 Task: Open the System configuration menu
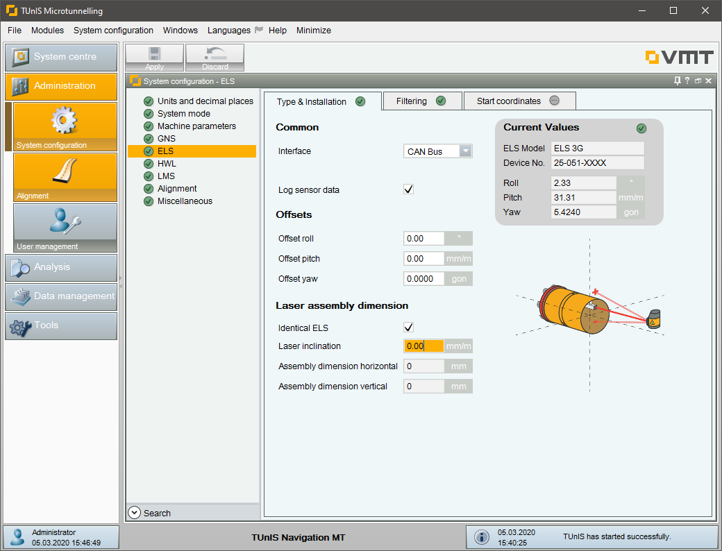click(113, 31)
